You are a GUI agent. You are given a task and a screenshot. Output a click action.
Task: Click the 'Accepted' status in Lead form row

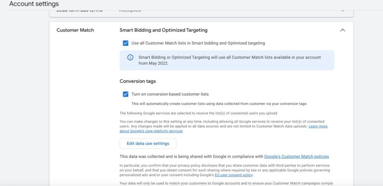130,10
